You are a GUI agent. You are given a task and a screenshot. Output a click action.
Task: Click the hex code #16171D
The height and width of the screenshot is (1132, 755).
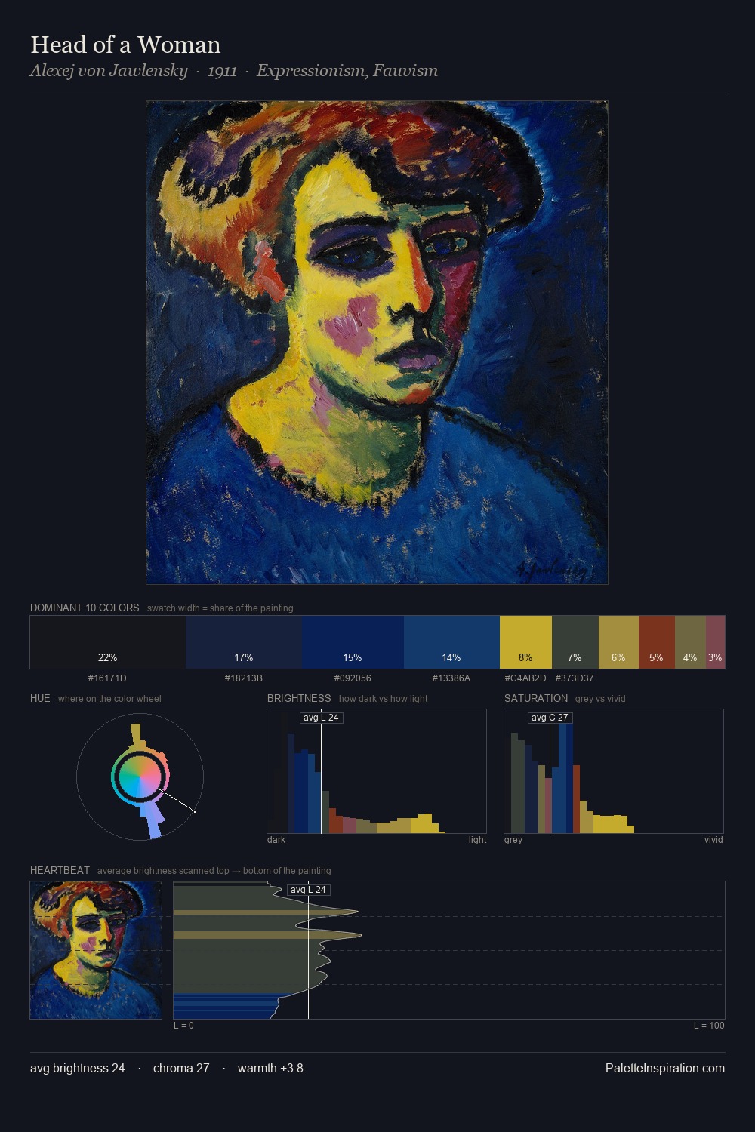[x=107, y=678]
